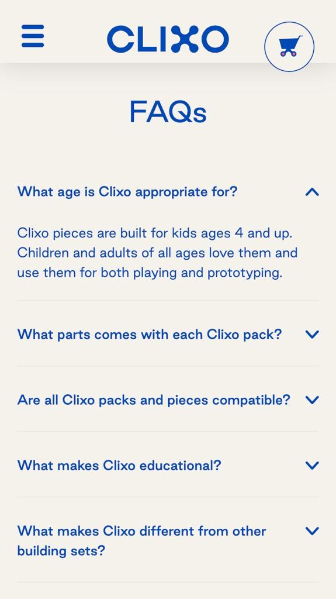Open the hamburger navigation menu
336x599 pixels.
click(33, 36)
